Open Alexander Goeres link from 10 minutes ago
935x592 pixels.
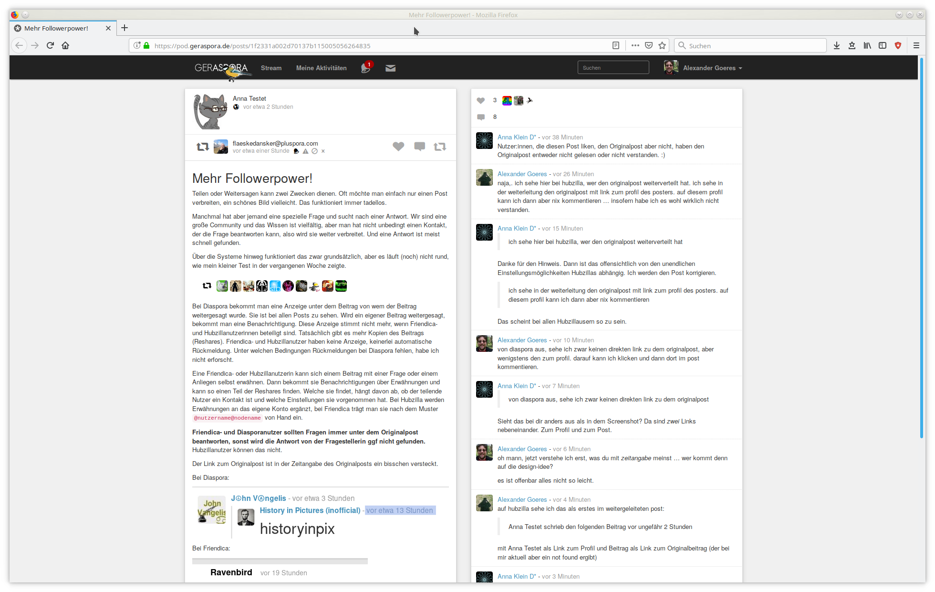click(522, 340)
